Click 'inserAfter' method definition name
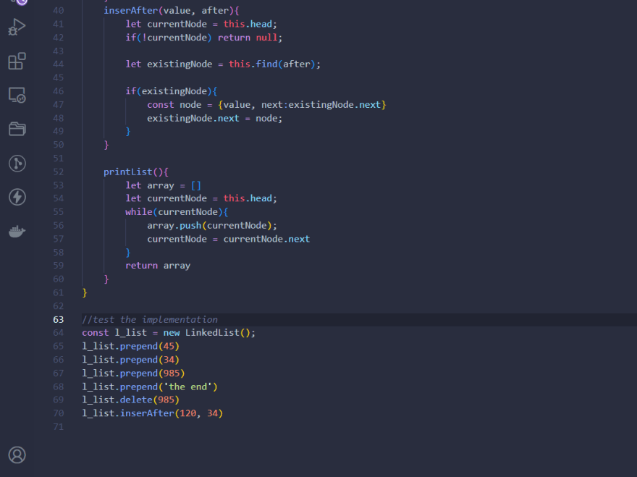 click(130, 11)
